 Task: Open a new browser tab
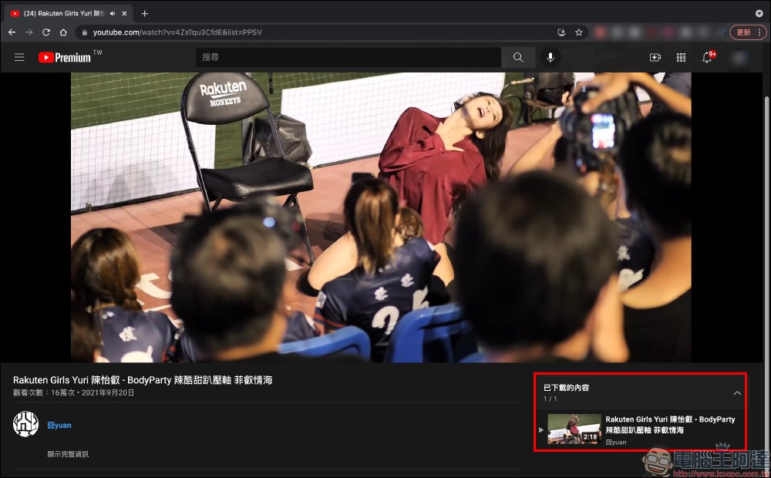[x=144, y=13]
